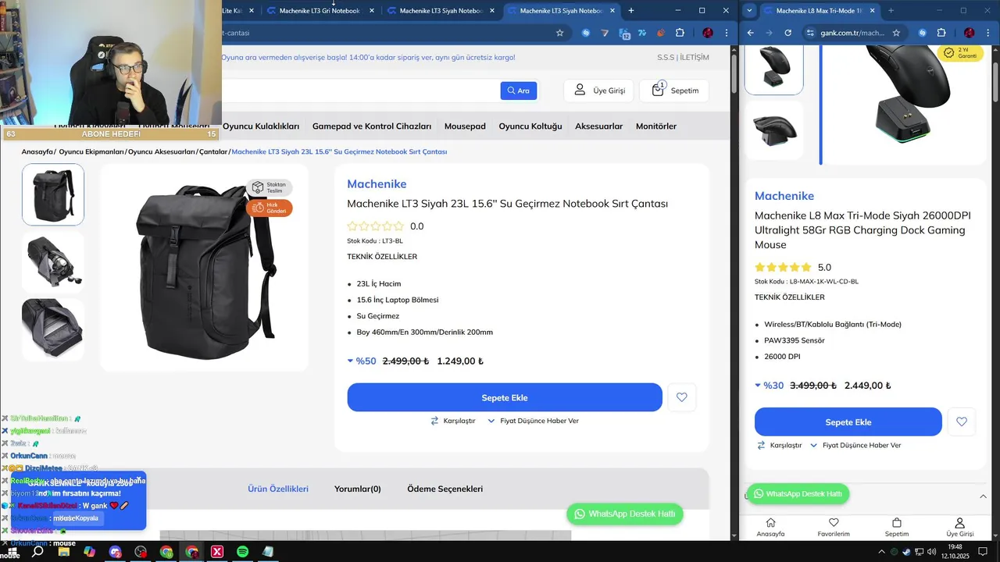The image size is (1000, 562).
Task: Open File Explorer from the taskbar
Action: point(63,552)
